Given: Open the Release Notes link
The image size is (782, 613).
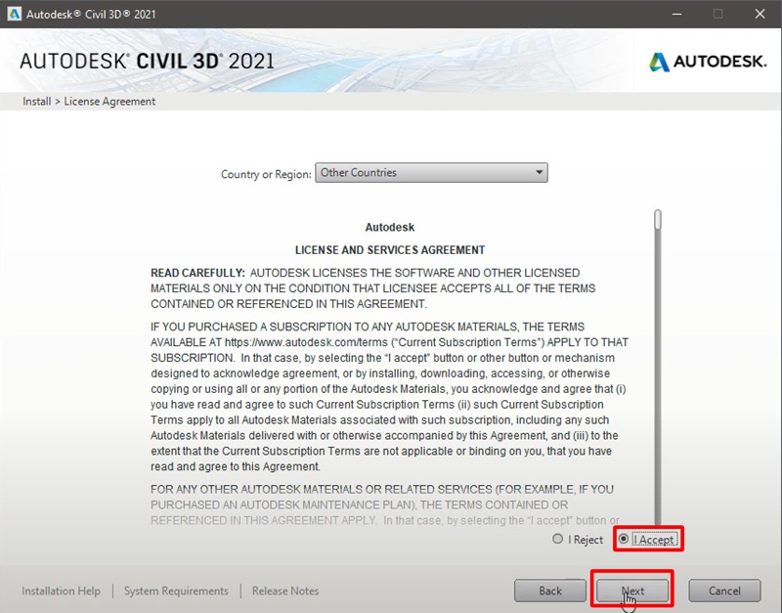Looking at the screenshot, I should pyautogui.click(x=285, y=591).
